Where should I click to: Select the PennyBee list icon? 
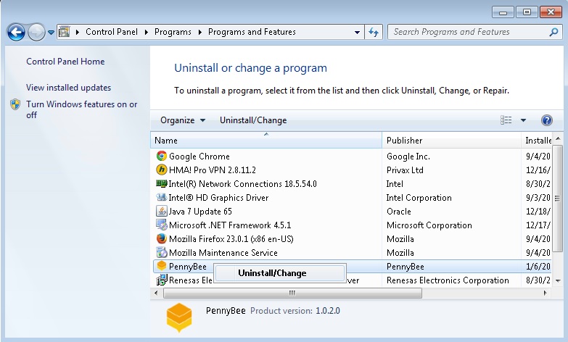pos(161,266)
